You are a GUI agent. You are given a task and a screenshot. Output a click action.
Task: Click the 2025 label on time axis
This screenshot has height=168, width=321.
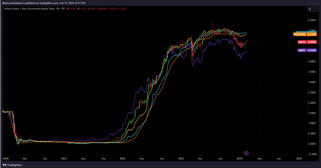click(x=299, y=159)
